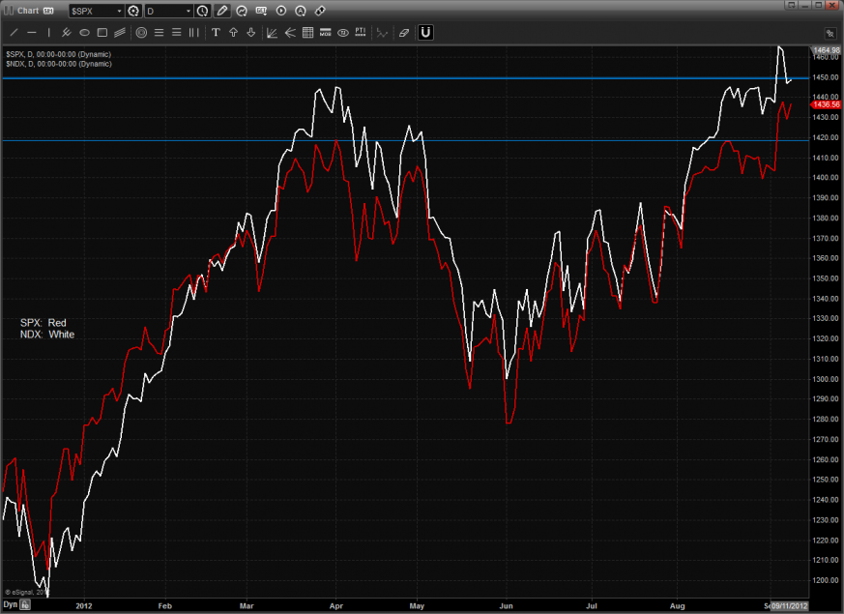Select the speed fan lines tool
Screen dimensions: 844x614
290,33
